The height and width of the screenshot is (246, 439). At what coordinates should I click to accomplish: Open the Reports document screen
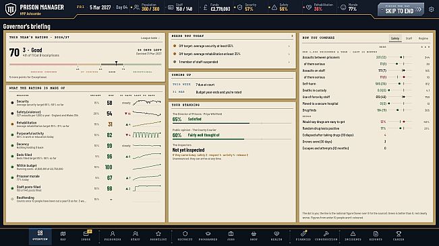376,236
